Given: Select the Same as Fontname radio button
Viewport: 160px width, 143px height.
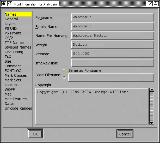Looking at the screenshot, I should pos(64,70).
